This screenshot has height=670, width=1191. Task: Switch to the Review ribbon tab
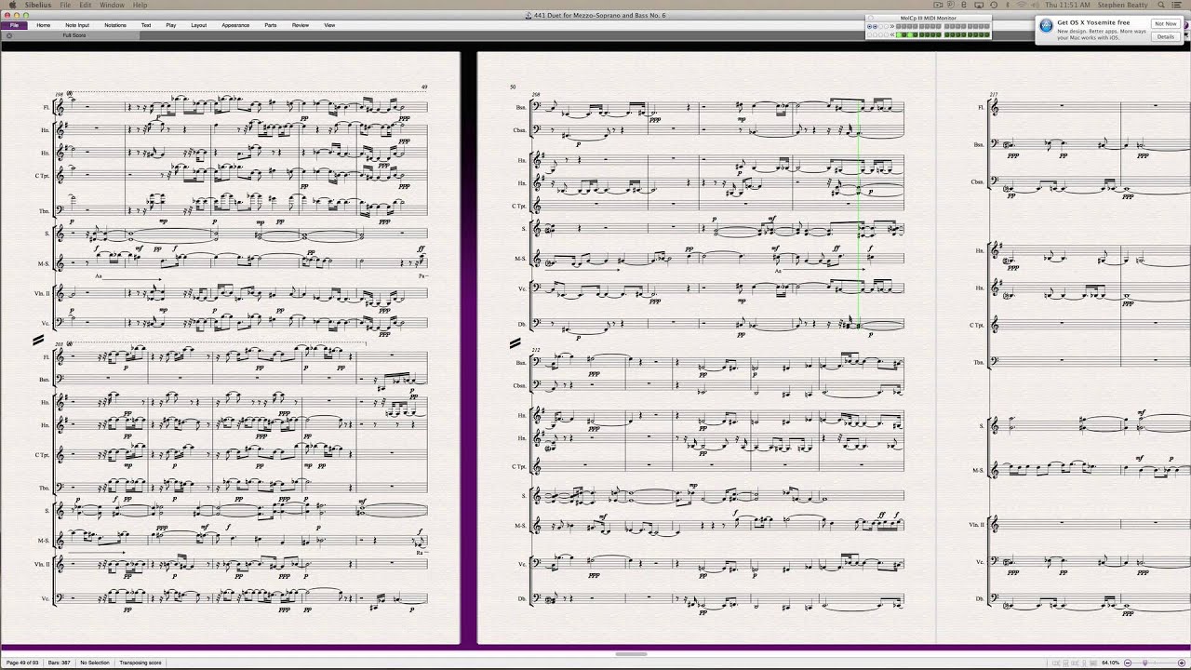[x=301, y=25]
